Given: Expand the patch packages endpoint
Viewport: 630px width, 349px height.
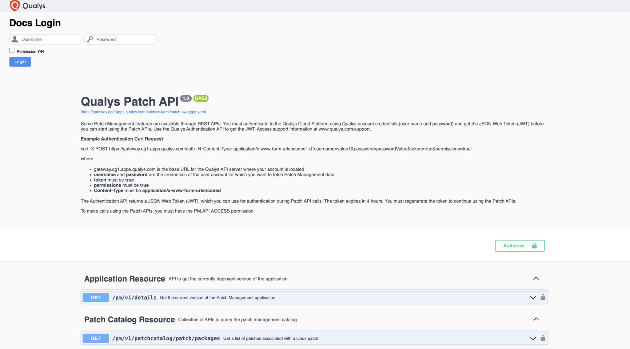Looking at the screenshot, I should 533,338.
